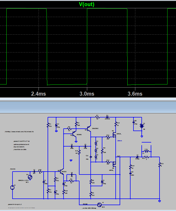Viewport: 176px width, 211px height.
Task: Select resistor R17 below L2
Action: click(146, 157)
